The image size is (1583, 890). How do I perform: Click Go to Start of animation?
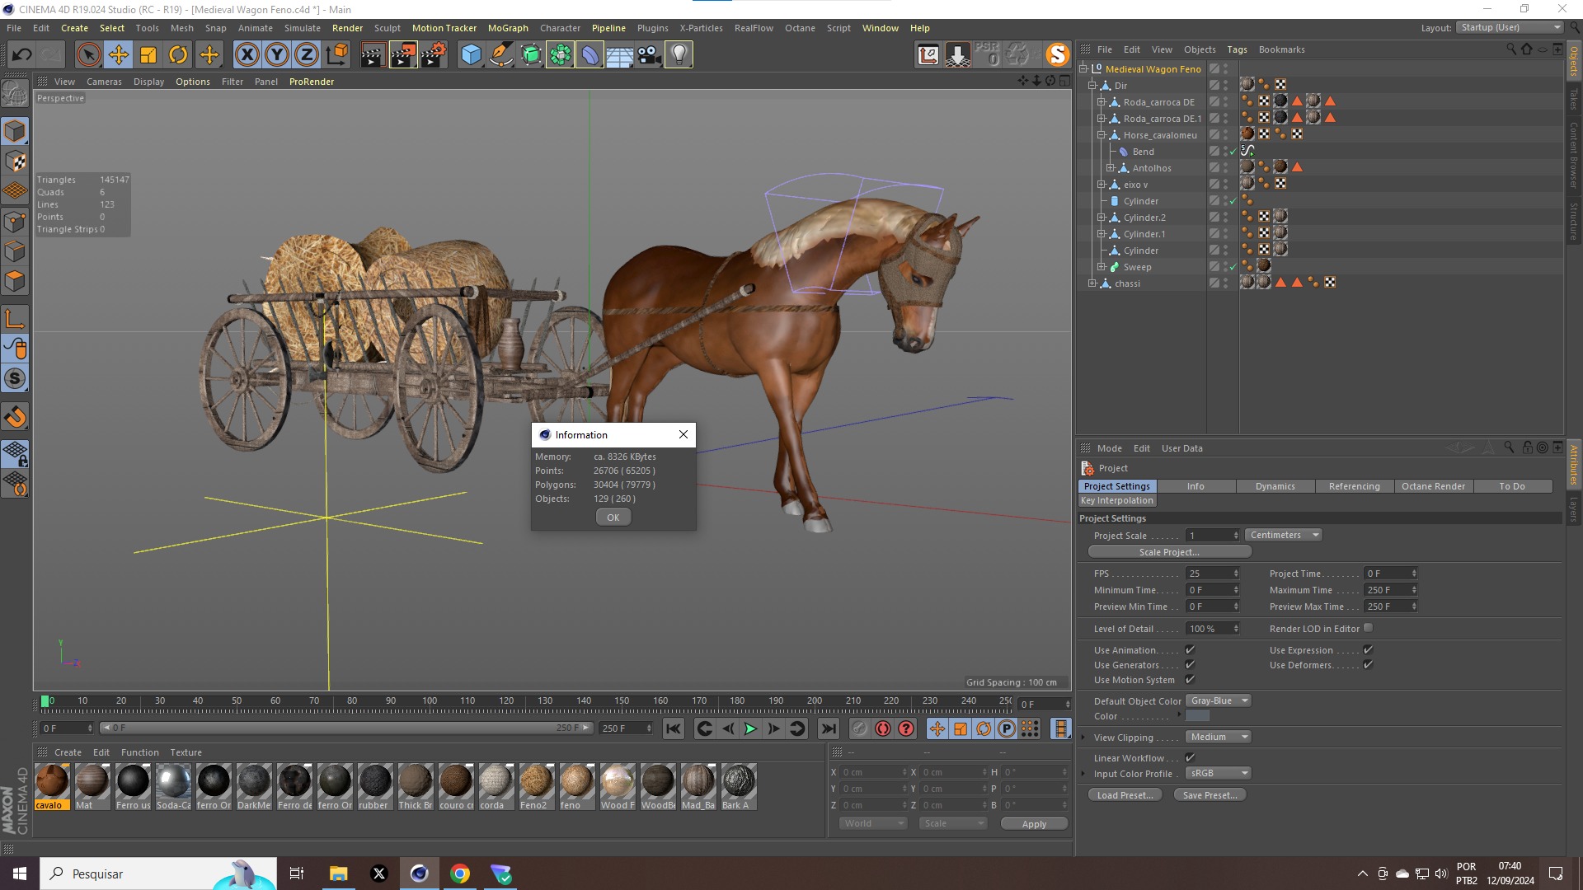(x=674, y=728)
